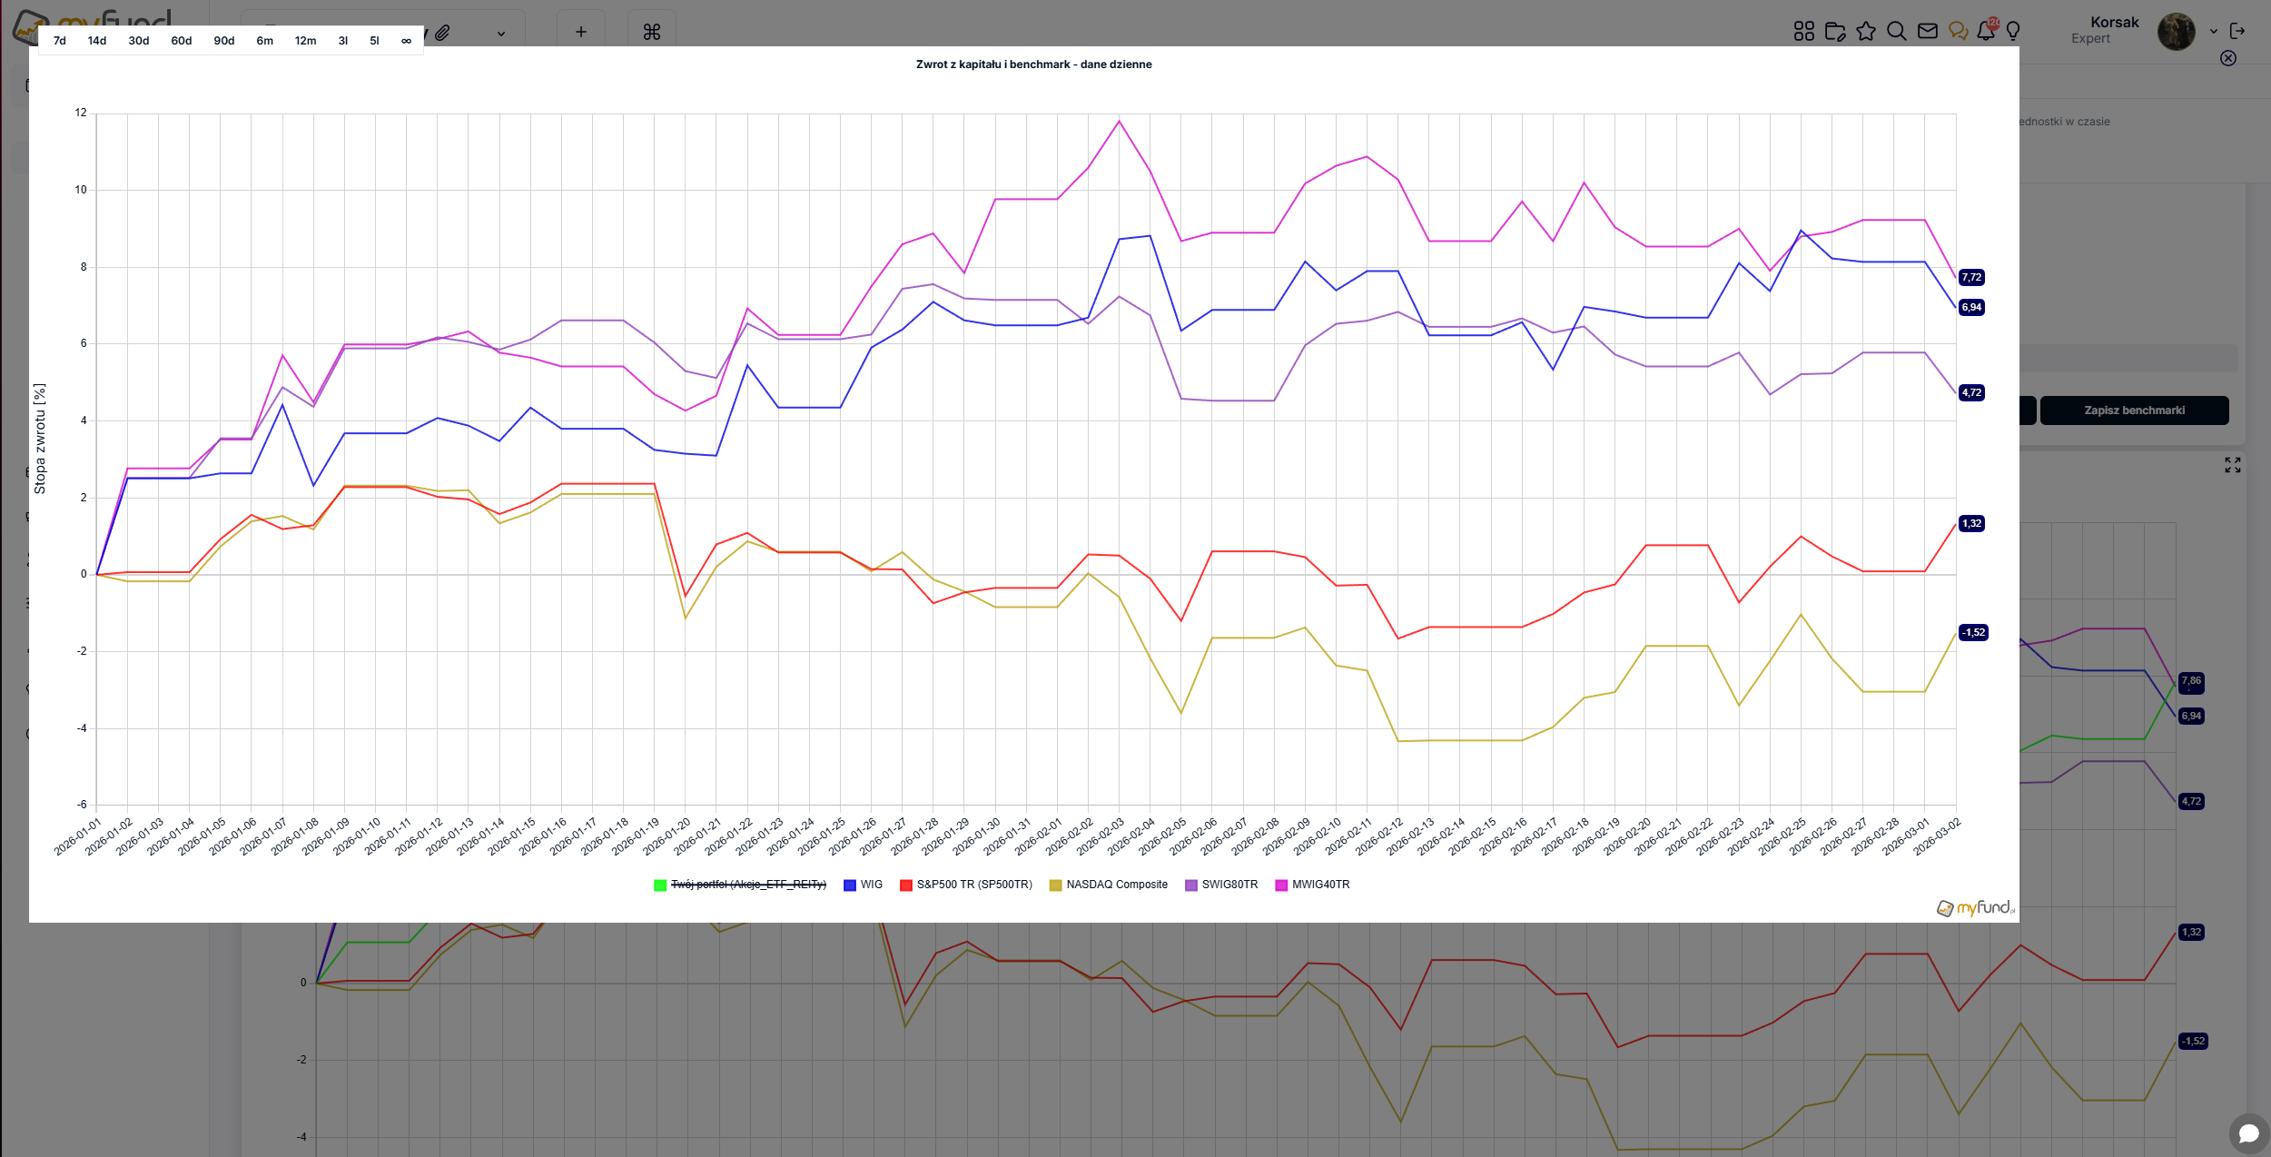2271x1157 pixels.
Task: Open the apps grid icon
Action: point(1803,32)
